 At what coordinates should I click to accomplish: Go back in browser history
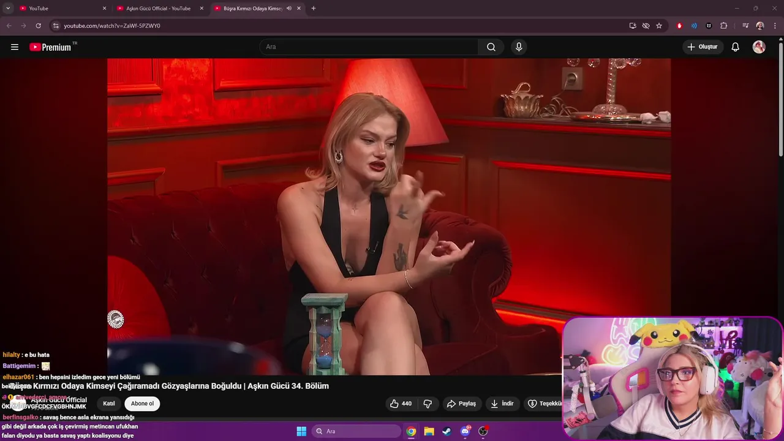pyautogui.click(x=9, y=26)
